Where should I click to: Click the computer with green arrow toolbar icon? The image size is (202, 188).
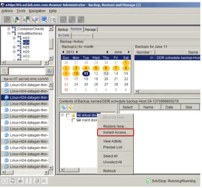tap(16, 20)
